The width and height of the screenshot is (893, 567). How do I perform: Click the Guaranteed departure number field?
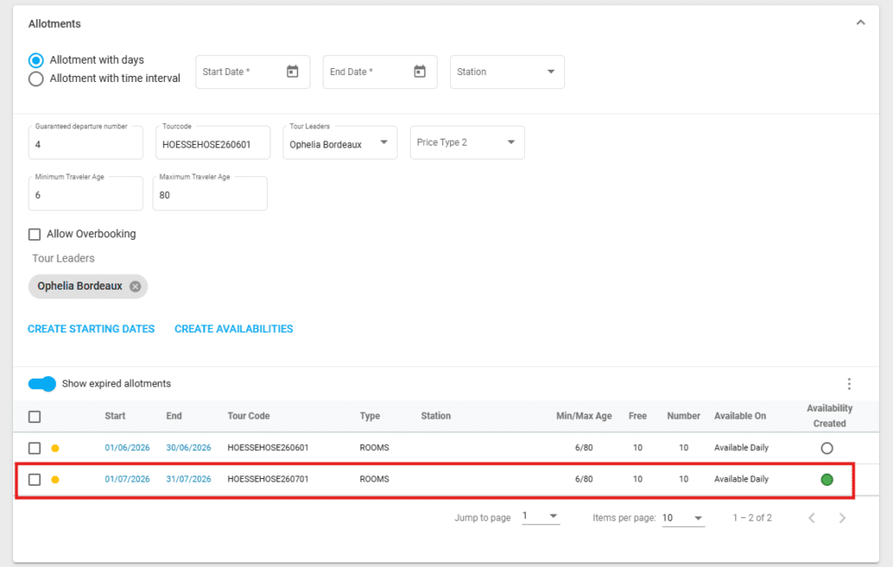point(85,145)
